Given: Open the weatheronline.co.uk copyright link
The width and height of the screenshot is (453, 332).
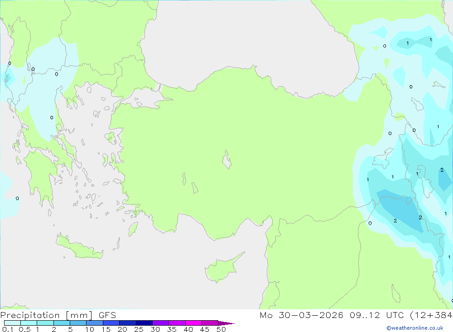Looking at the screenshot, I should 415,328.
